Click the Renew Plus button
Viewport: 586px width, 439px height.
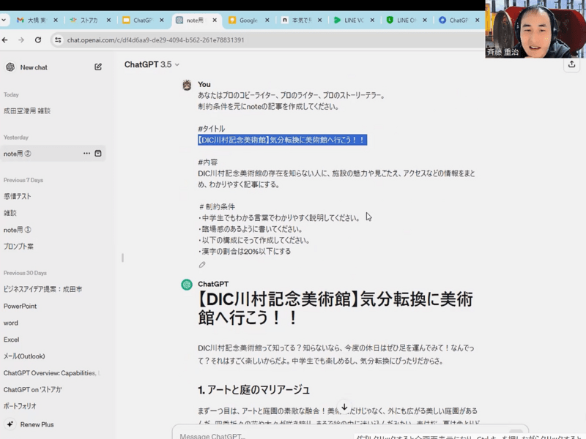[x=37, y=424]
